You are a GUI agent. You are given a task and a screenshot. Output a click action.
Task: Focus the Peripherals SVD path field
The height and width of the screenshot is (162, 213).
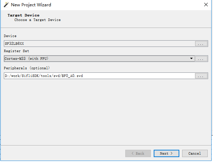pos(99,76)
